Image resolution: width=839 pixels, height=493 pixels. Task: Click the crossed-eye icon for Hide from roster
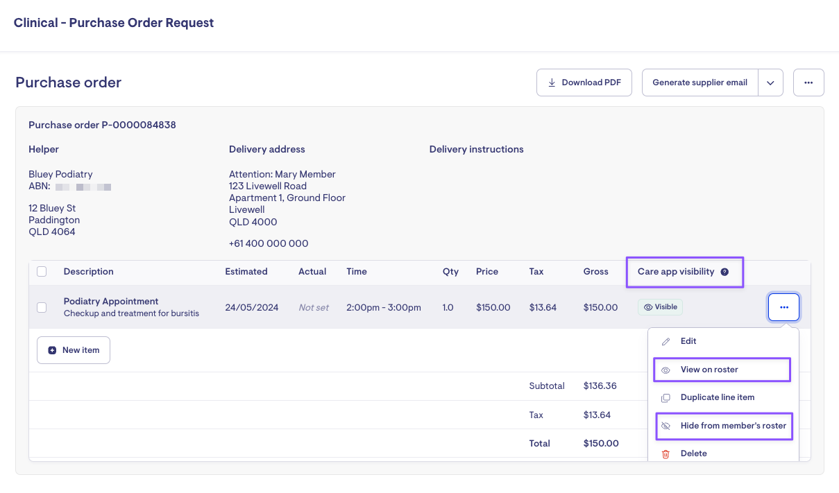666,426
